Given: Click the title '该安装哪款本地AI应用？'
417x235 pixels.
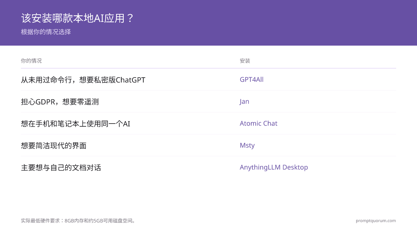Looking at the screenshot, I should click(77, 18).
